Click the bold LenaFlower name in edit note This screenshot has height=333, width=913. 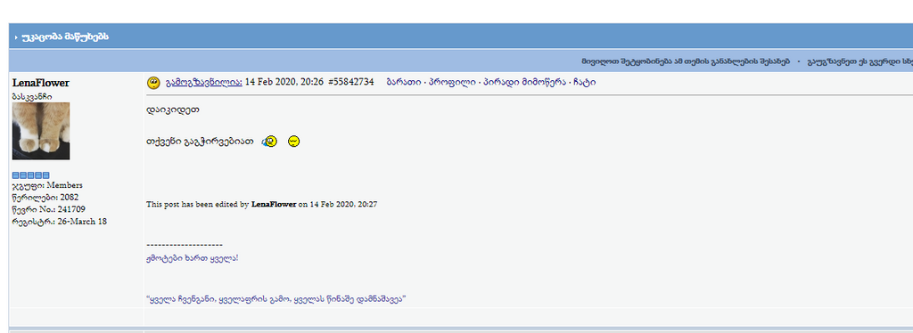(274, 205)
